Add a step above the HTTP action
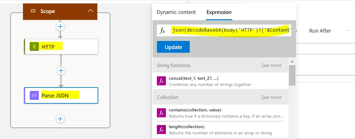355x139 pixels. 60,27
